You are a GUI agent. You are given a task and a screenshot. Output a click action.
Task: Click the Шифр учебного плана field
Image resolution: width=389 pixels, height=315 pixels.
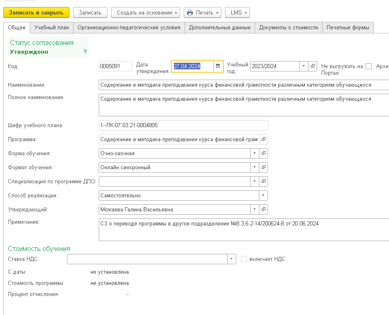click(x=183, y=125)
